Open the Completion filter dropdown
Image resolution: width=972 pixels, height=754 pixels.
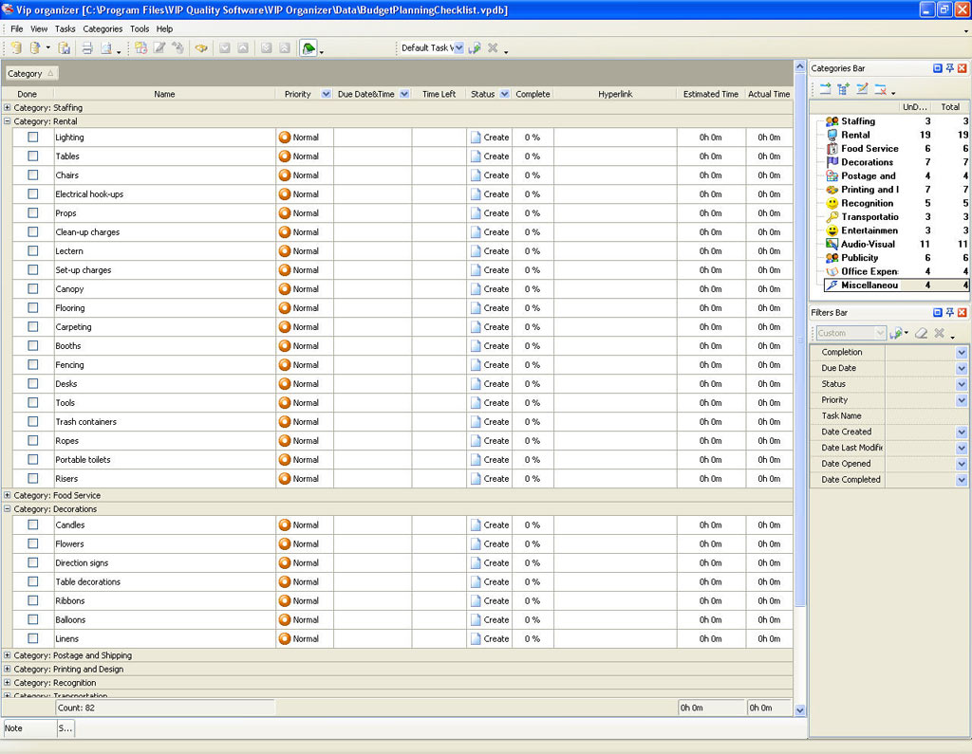tap(961, 353)
